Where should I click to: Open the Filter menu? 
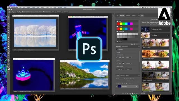[47, 7]
